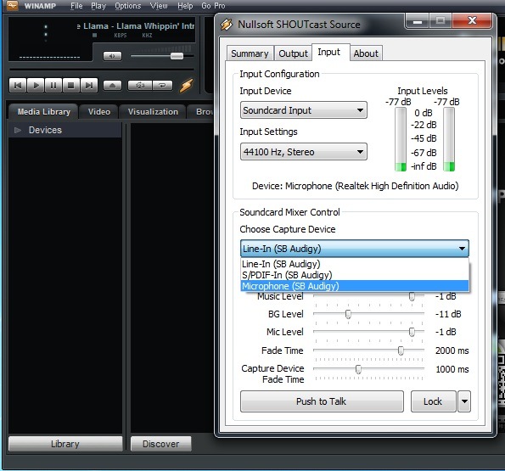Toggle the Winamp repeat button
Screen dimensions: 505x471
[x=162, y=86]
